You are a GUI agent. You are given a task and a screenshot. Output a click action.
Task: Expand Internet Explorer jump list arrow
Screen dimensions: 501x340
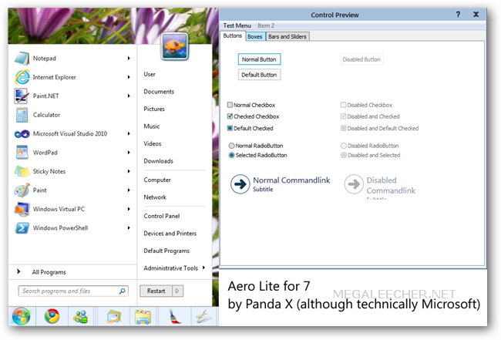129,77
